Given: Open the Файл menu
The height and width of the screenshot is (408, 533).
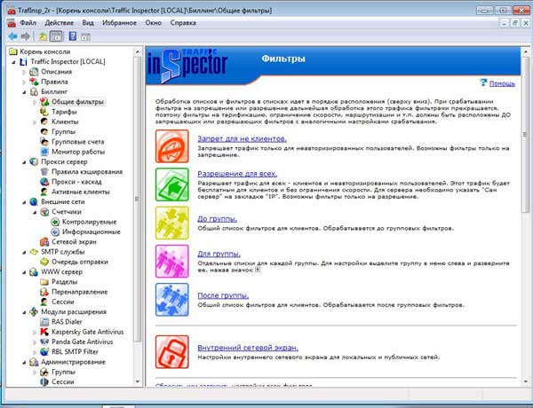Looking at the screenshot, I should click(x=28, y=23).
